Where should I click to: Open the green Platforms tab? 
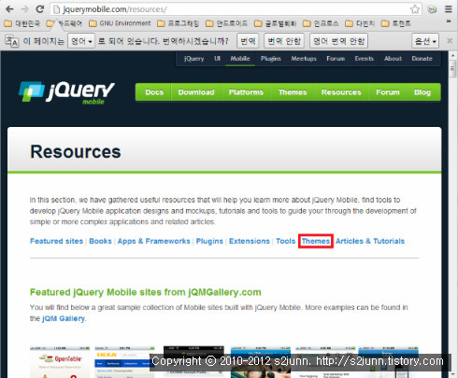tap(246, 92)
